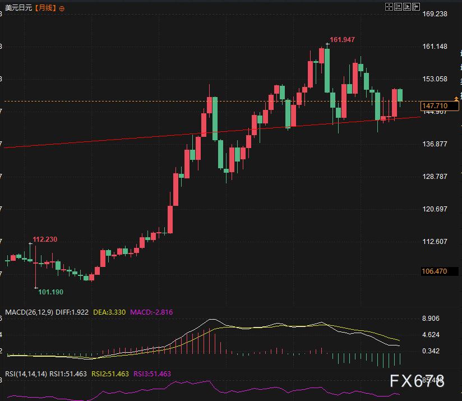The image size is (462, 401).
Task: Click the jump-to-start chart axis icon
Action: tap(398, 7)
